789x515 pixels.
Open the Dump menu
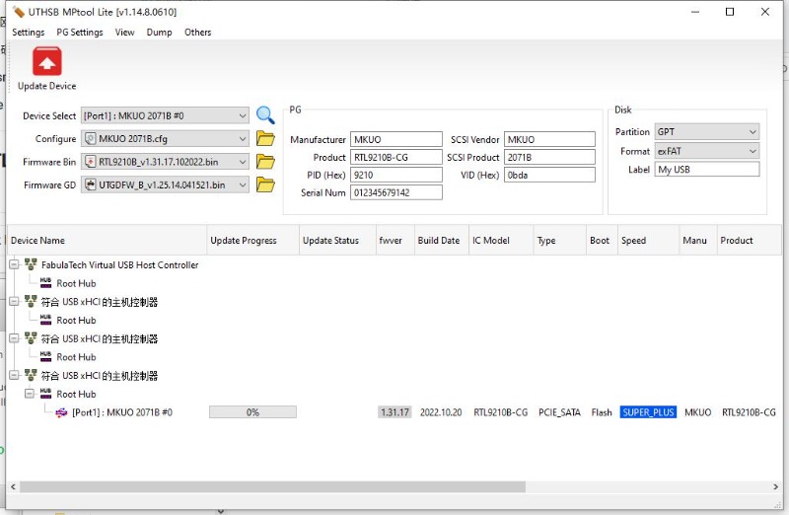pos(159,32)
